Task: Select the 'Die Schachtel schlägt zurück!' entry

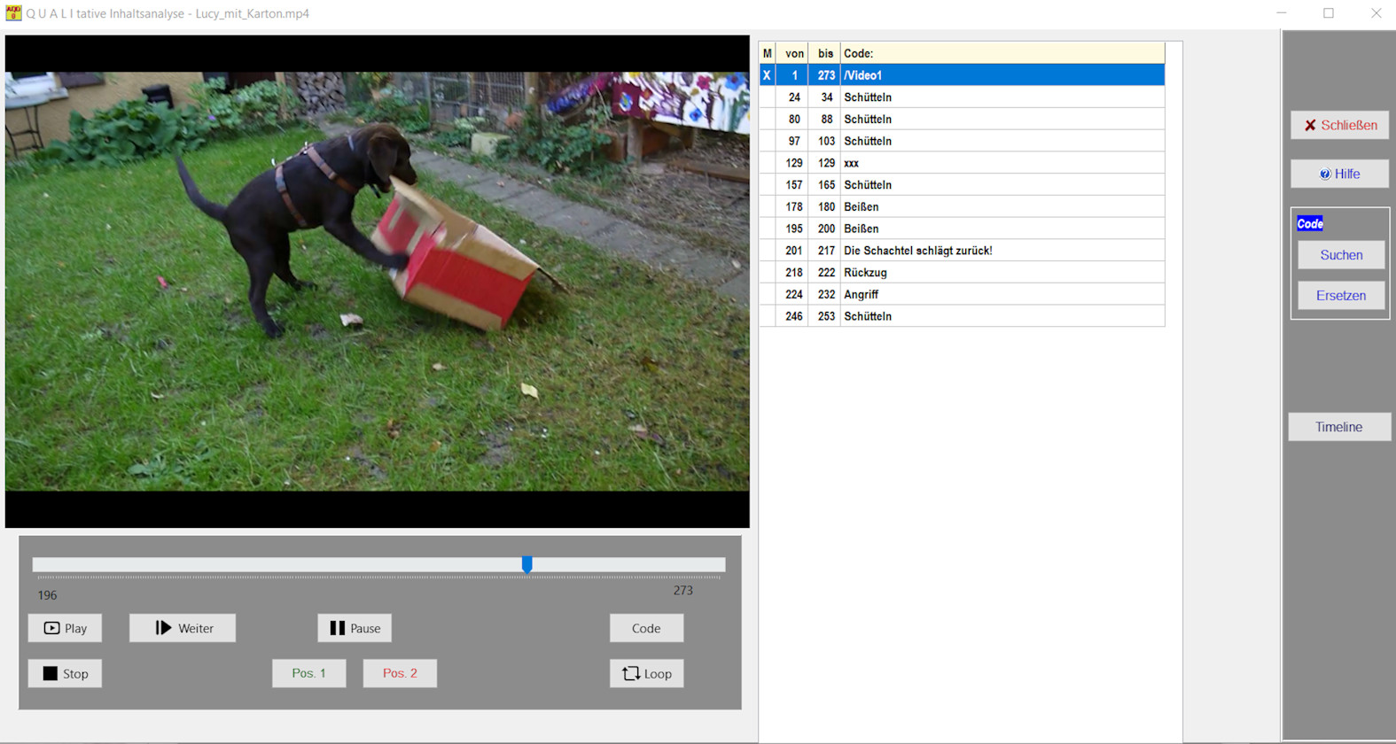Action: [x=917, y=251]
